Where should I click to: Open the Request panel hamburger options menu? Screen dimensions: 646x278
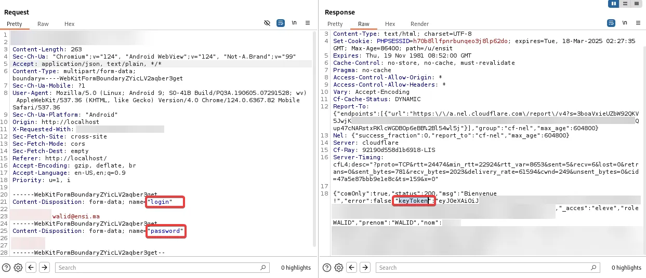point(308,23)
